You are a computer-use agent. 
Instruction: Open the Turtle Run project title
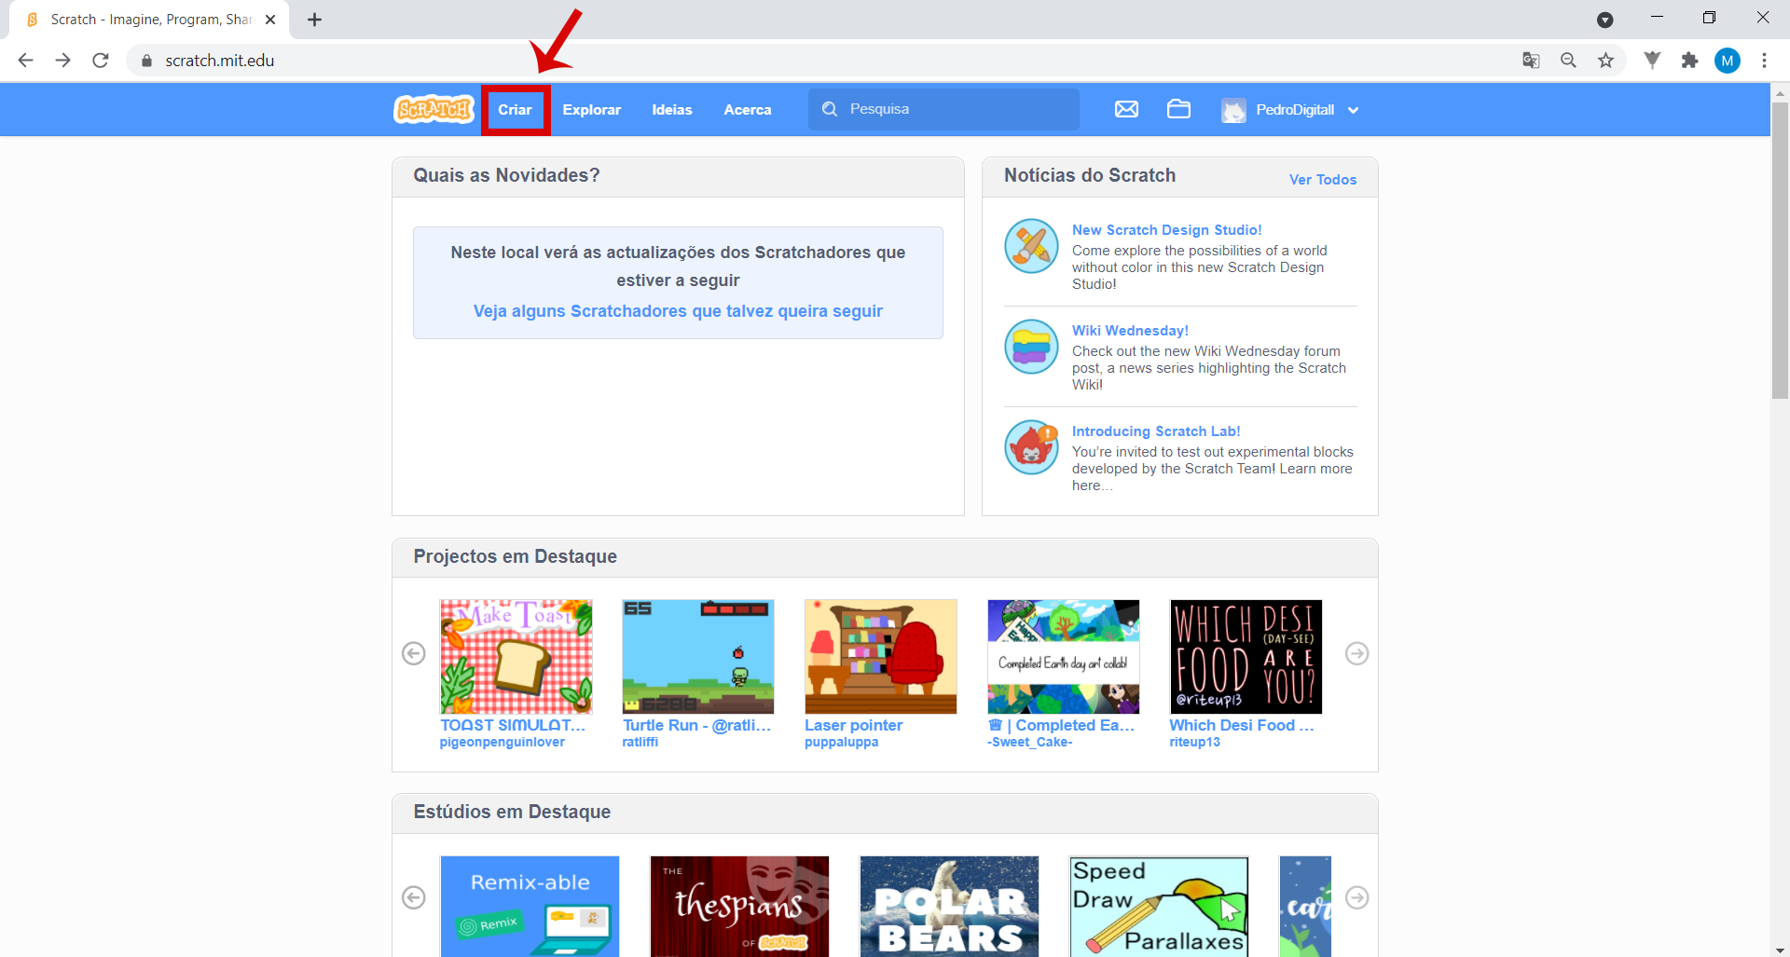pyautogui.click(x=696, y=725)
